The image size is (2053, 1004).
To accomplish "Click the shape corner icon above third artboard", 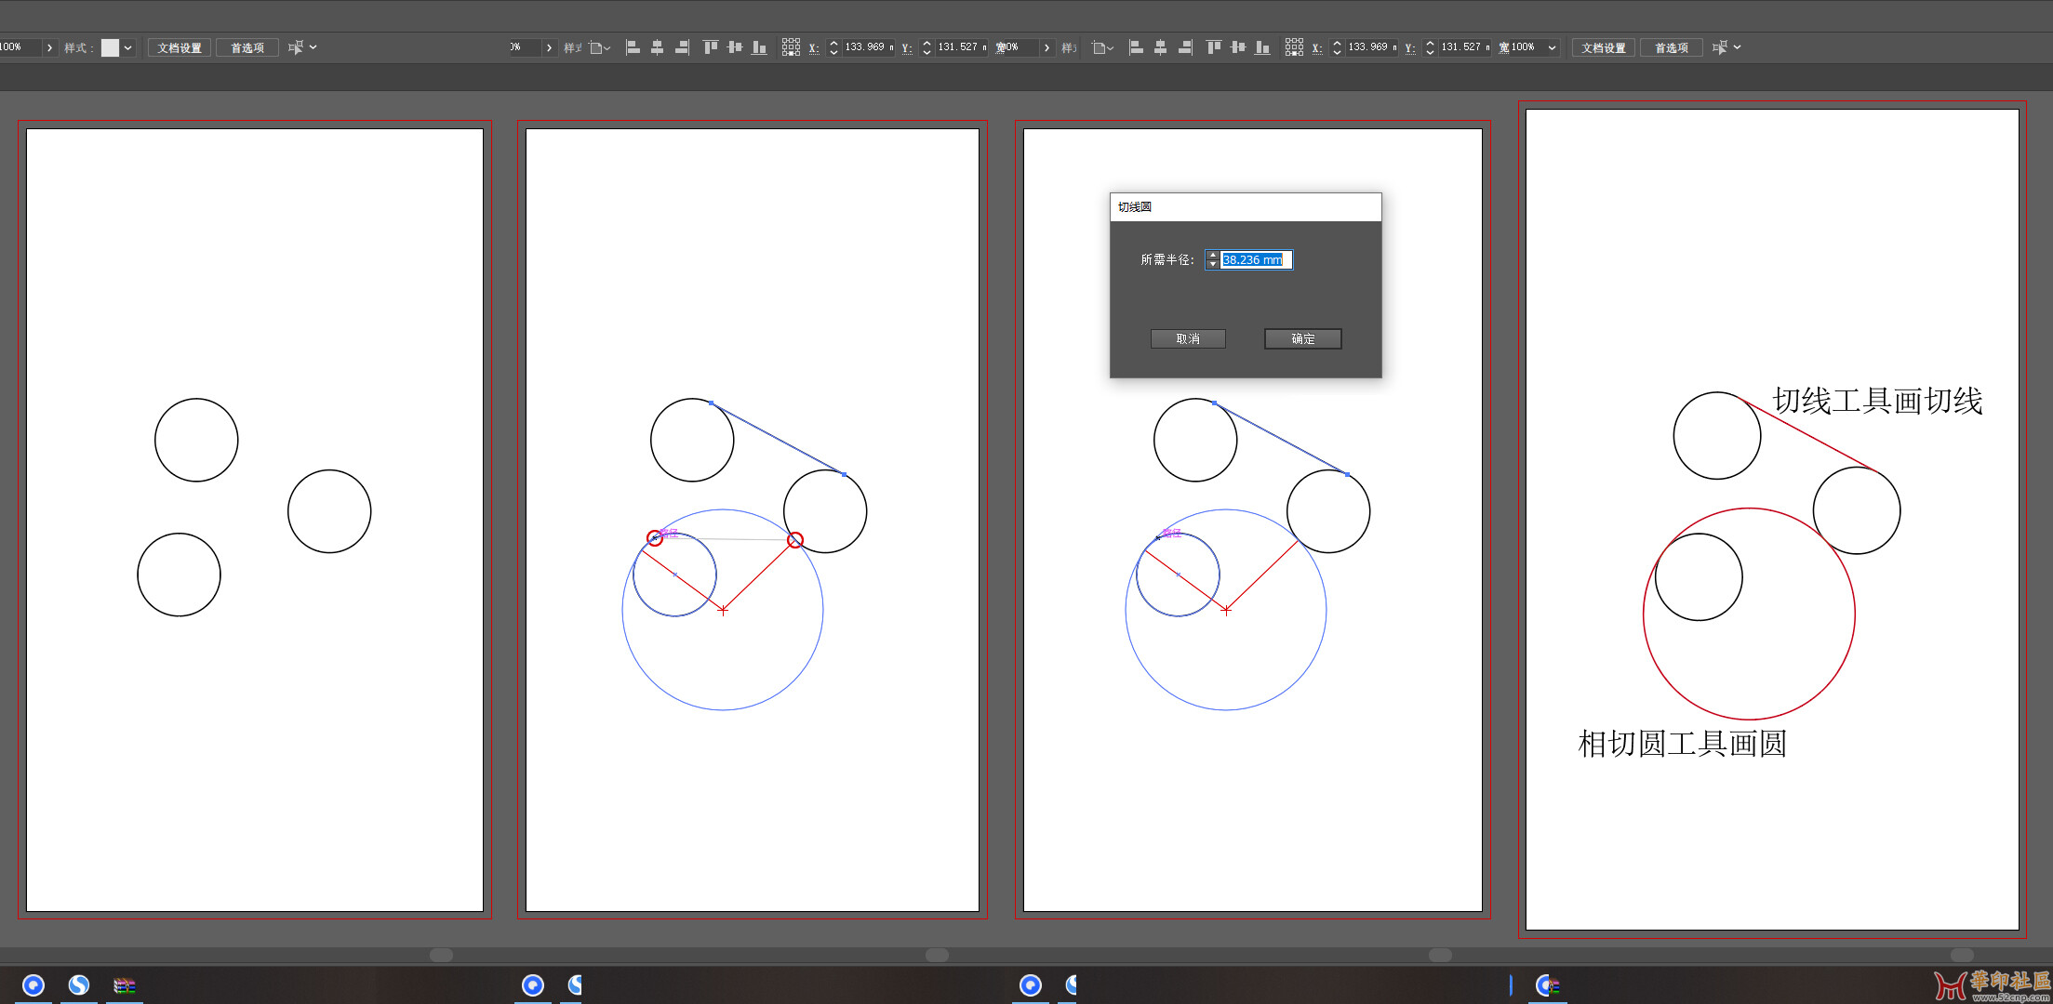I will tap(1102, 47).
